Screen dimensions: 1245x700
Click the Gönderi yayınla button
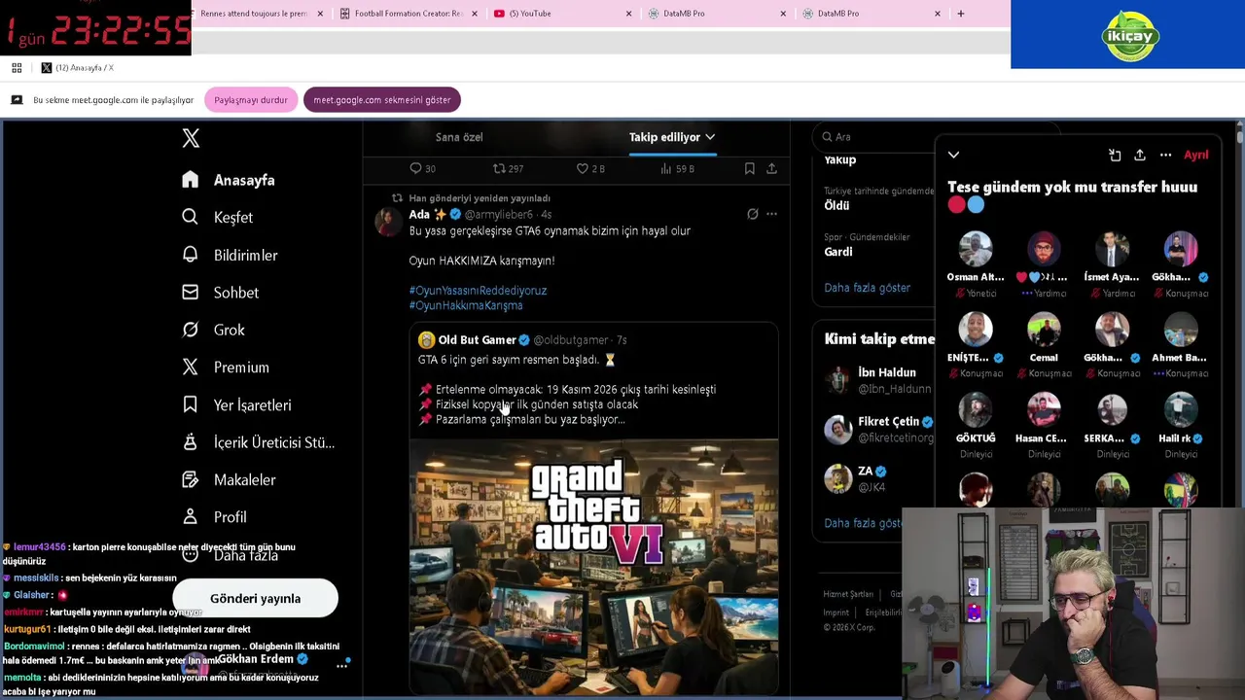pos(255,598)
